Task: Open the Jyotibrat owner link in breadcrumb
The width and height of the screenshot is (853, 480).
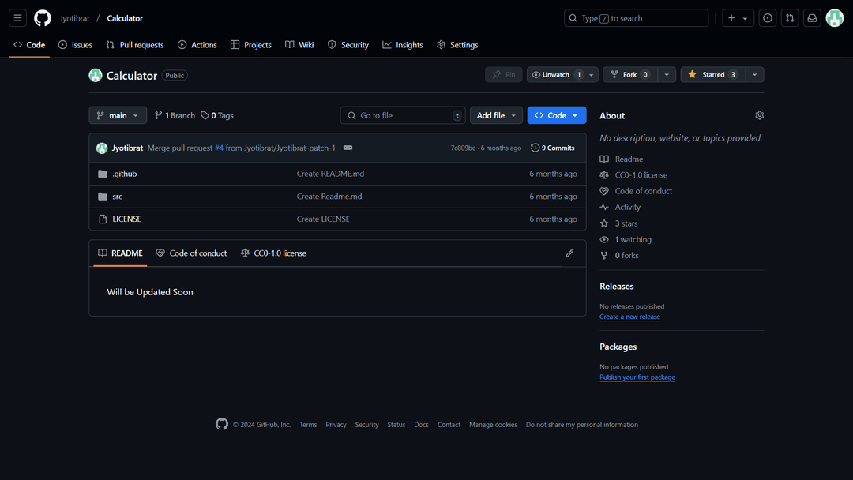Action: [x=74, y=18]
